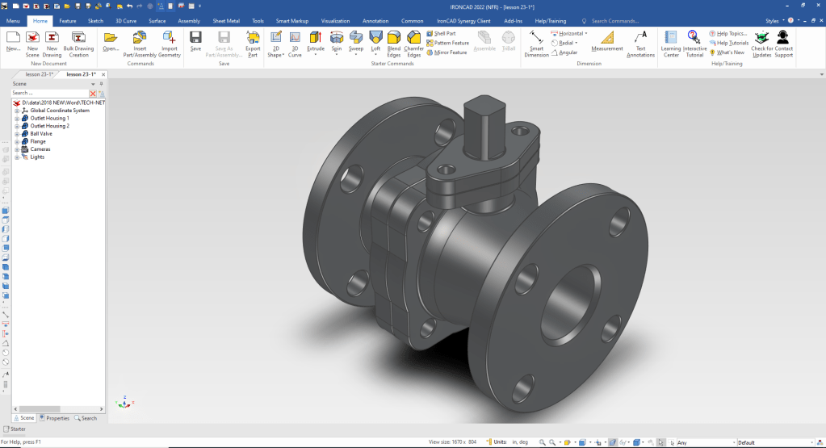The image size is (826, 448).
Task: Pin the Scene panel with pushpin
Action: 101,84
